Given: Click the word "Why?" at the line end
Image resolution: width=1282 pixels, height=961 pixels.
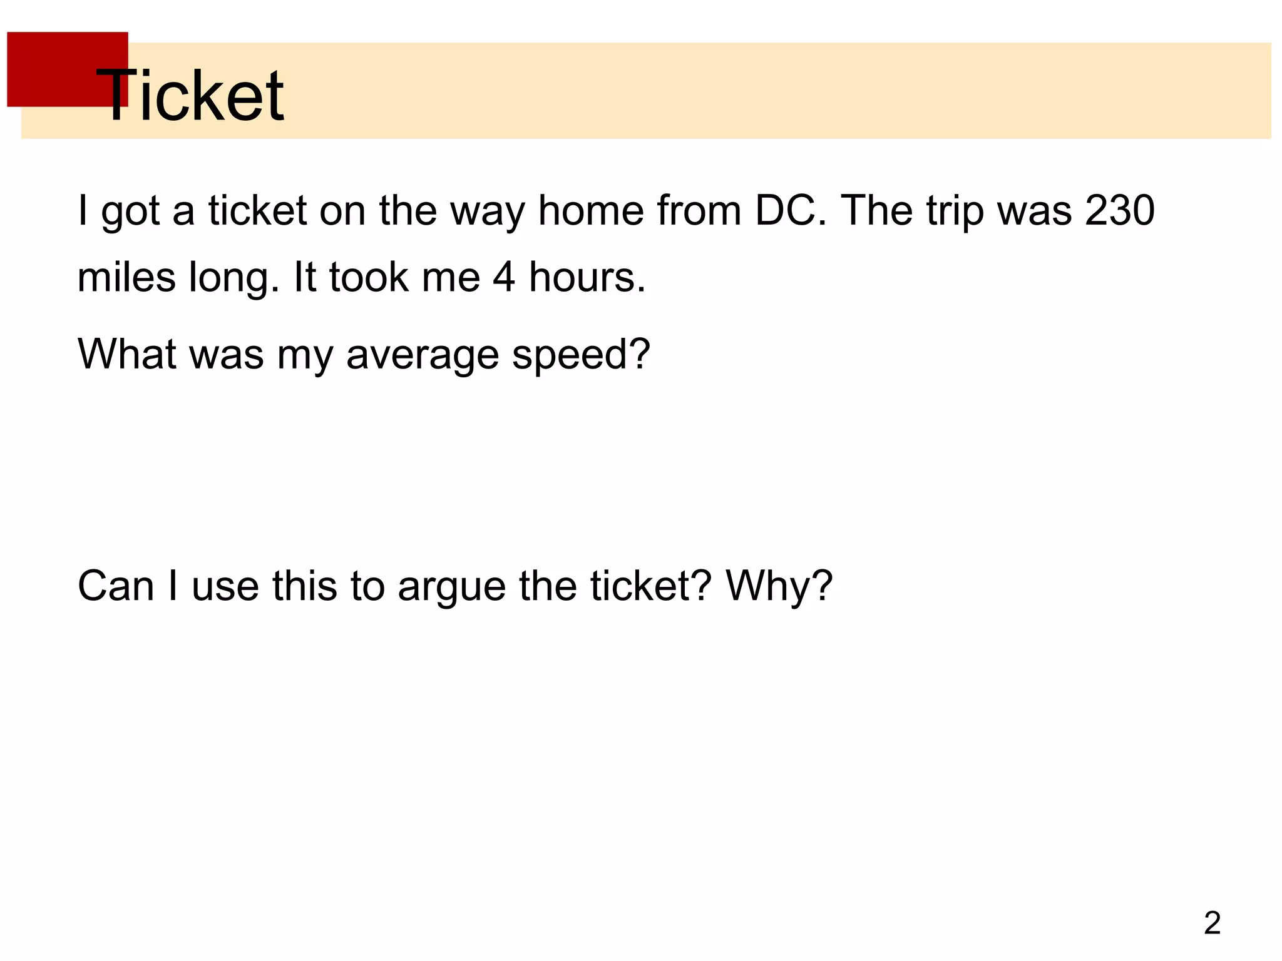Looking at the screenshot, I should tap(779, 586).
